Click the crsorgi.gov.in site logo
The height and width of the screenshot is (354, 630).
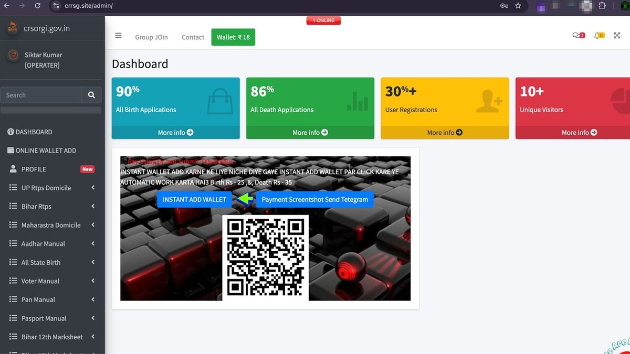pos(12,28)
